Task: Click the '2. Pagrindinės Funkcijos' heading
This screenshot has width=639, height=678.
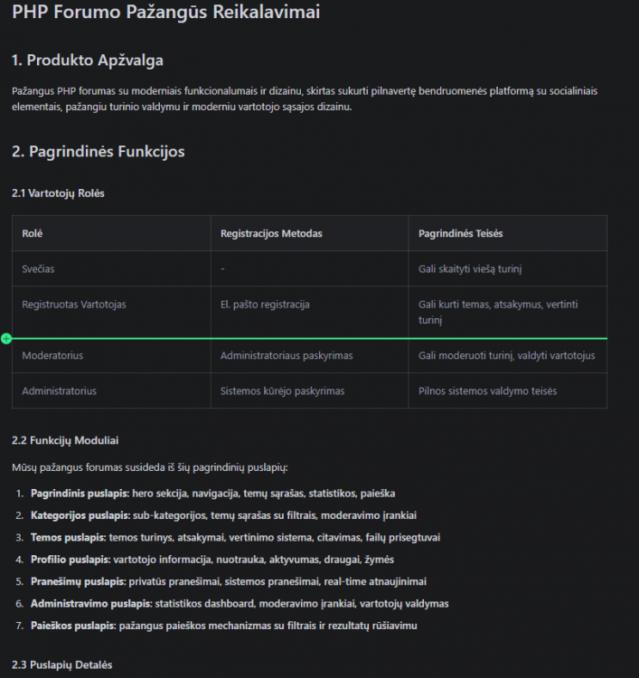Action: pyautogui.click(x=99, y=151)
